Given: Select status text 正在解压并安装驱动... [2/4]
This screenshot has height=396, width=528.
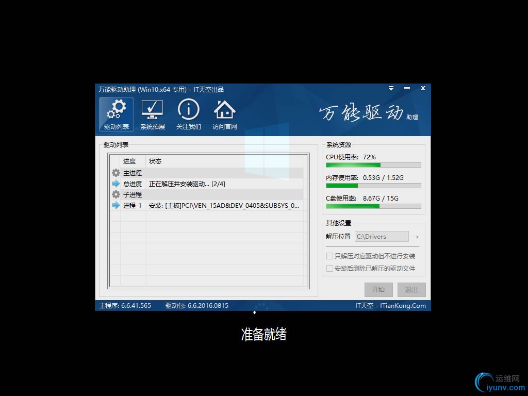Looking at the screenshot, I should 187,184.
